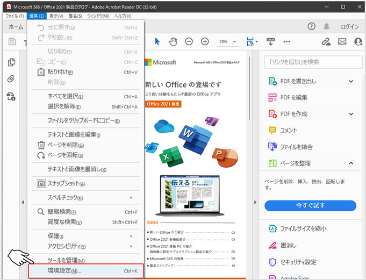Click the document vertical scrollbar
This screenshot has width=366, height=280.
pyautogui.click(x=249, y=88)
